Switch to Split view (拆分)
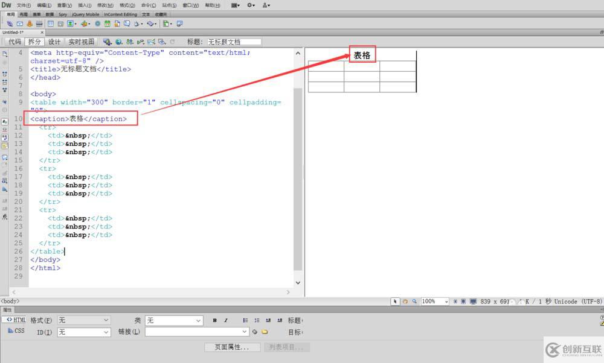The height and width of the screenshot is (363, 604). tap(34, 42)
